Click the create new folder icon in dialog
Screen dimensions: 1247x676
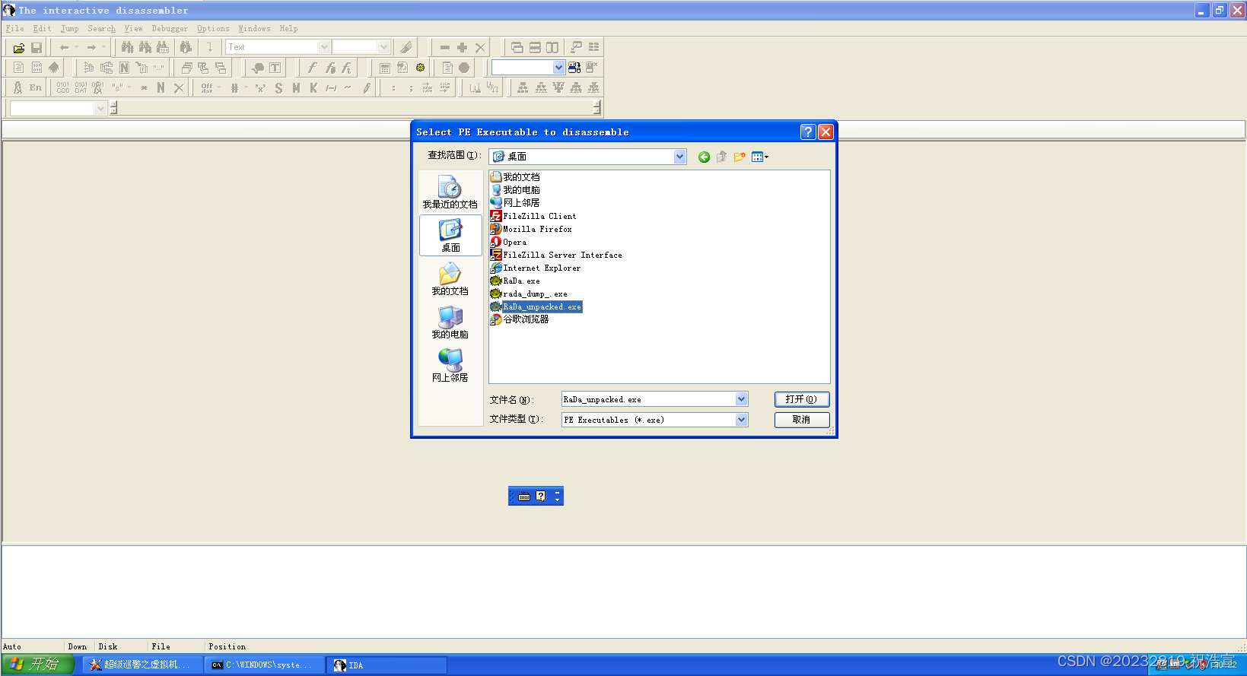click(x=740, y=157)
